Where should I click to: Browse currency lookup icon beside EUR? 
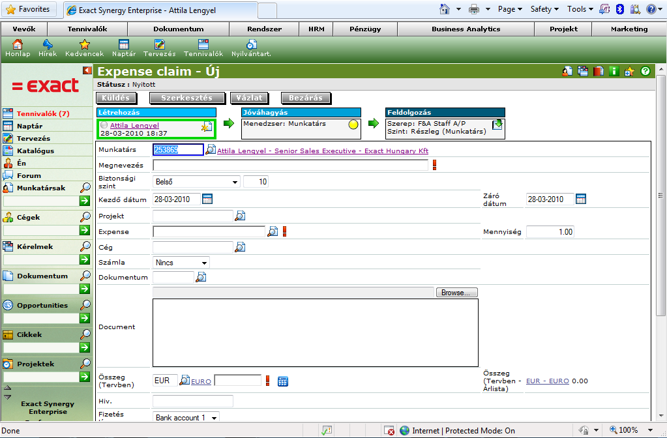click(184, 380)
